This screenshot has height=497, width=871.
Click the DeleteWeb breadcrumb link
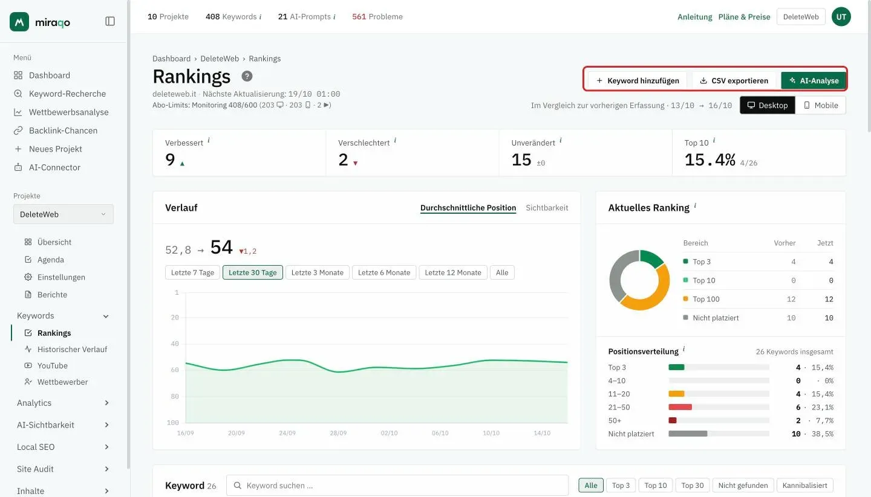point(220,59)
